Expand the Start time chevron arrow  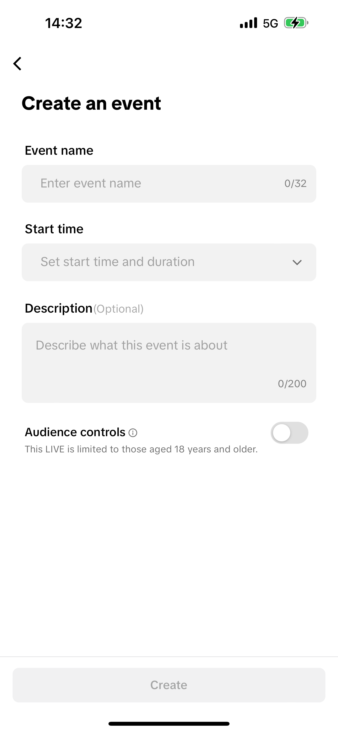click(297, 262)
